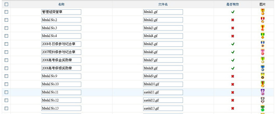Toggle the select-all checkbox in header

pyautogui.click(x=7, y=4)
